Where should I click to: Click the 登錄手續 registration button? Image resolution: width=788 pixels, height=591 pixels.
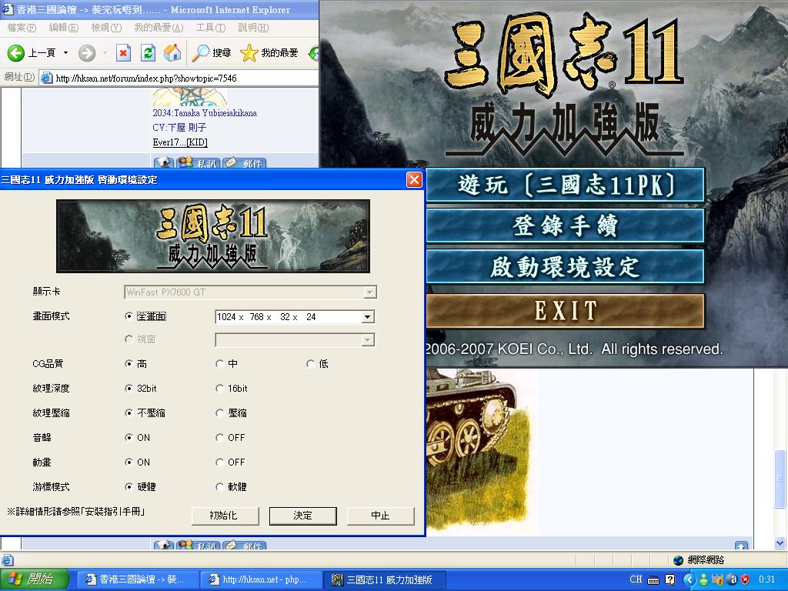[x=565, y=225]
